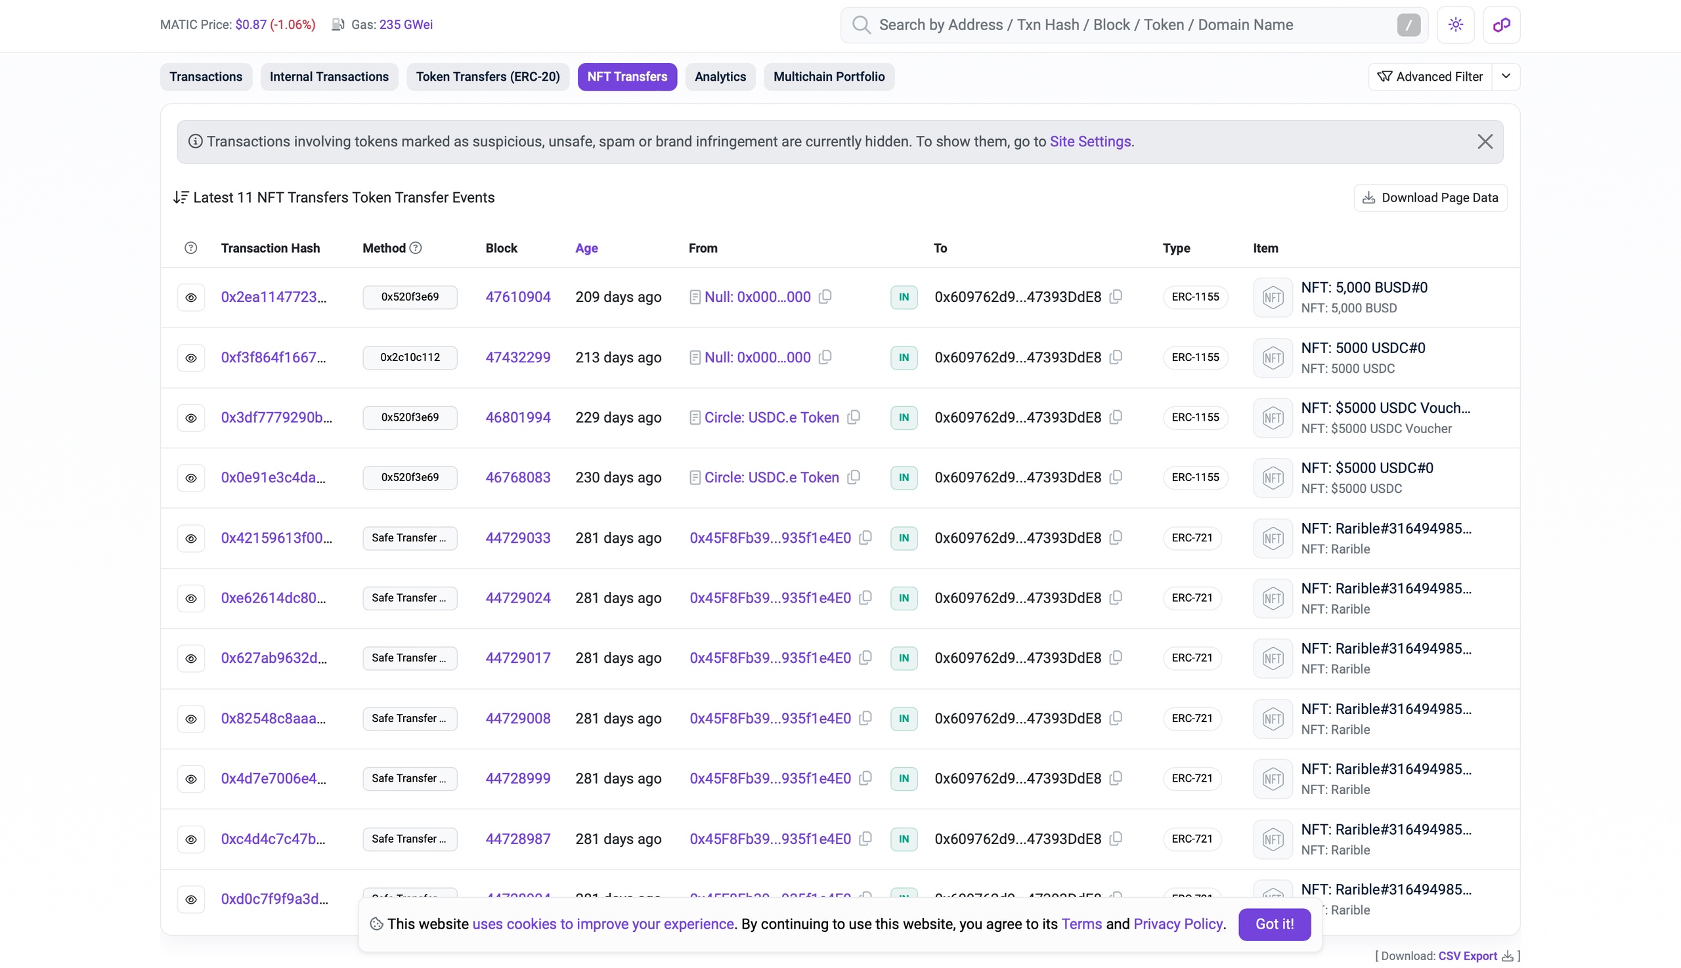This screenshot has height=968, width=1681.
Task: Open transaction hash 0xc4d4c7c47b
Action: [x=273, y=838]
